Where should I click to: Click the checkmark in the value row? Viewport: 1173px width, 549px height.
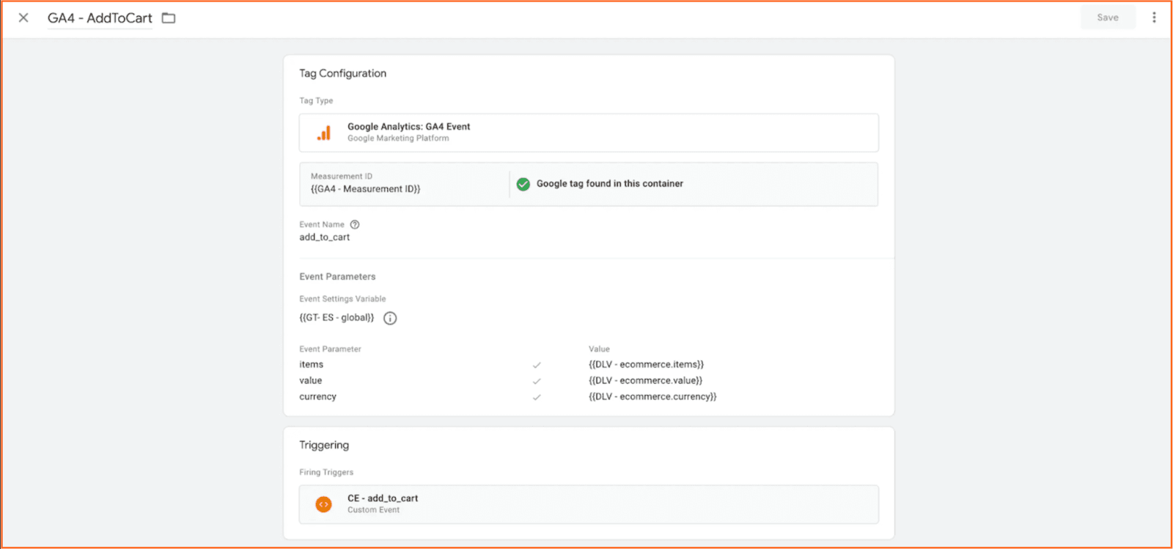coord(537,381)
